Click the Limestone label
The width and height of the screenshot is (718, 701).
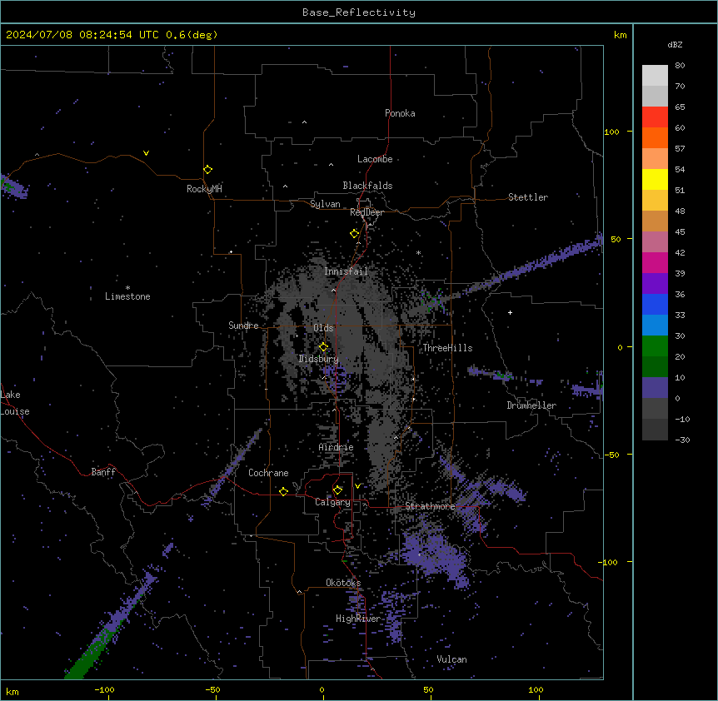(x=127, y=296)
